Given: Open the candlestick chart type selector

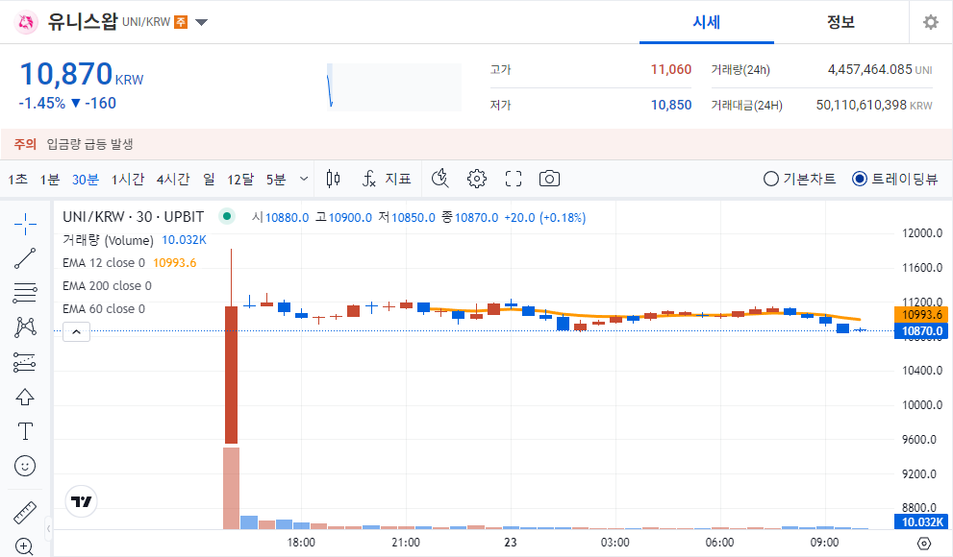Looking at the screenshot, I should (333, 179).
